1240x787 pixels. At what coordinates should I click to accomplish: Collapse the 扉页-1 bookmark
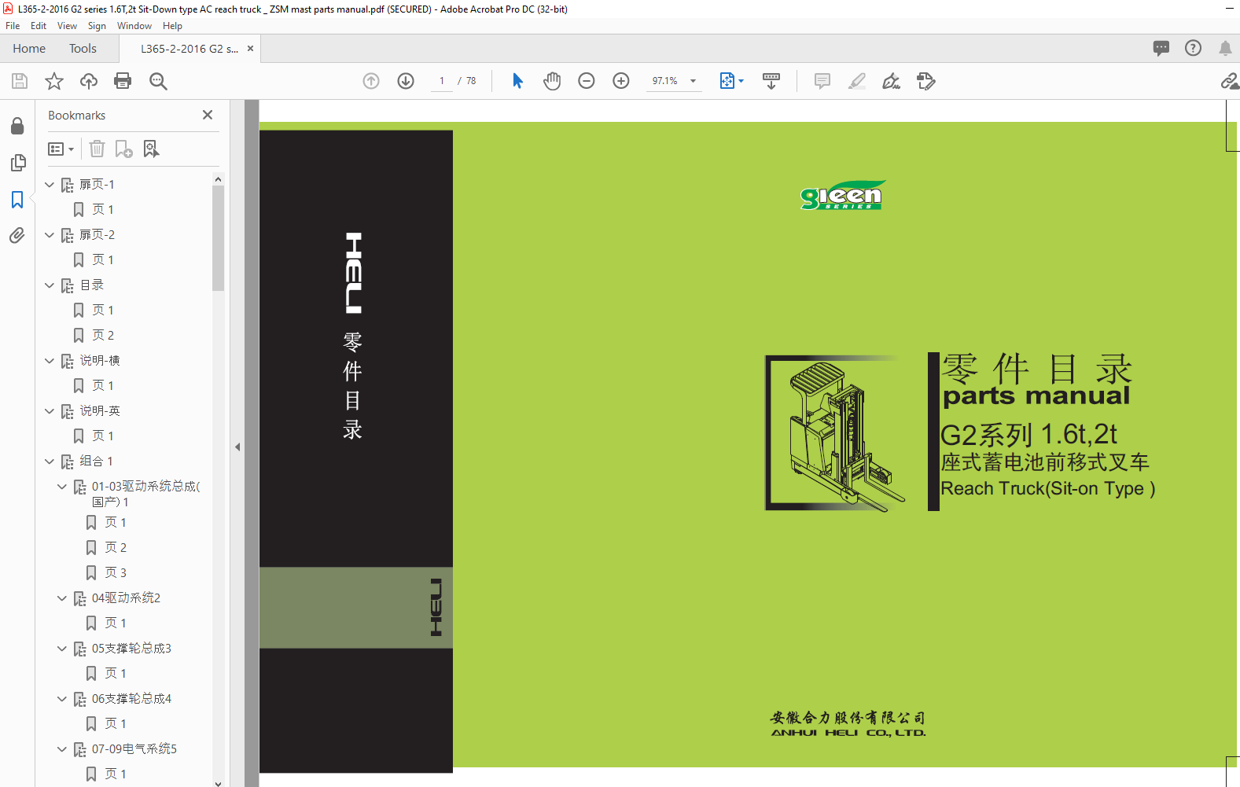click(x=50, y=185)
